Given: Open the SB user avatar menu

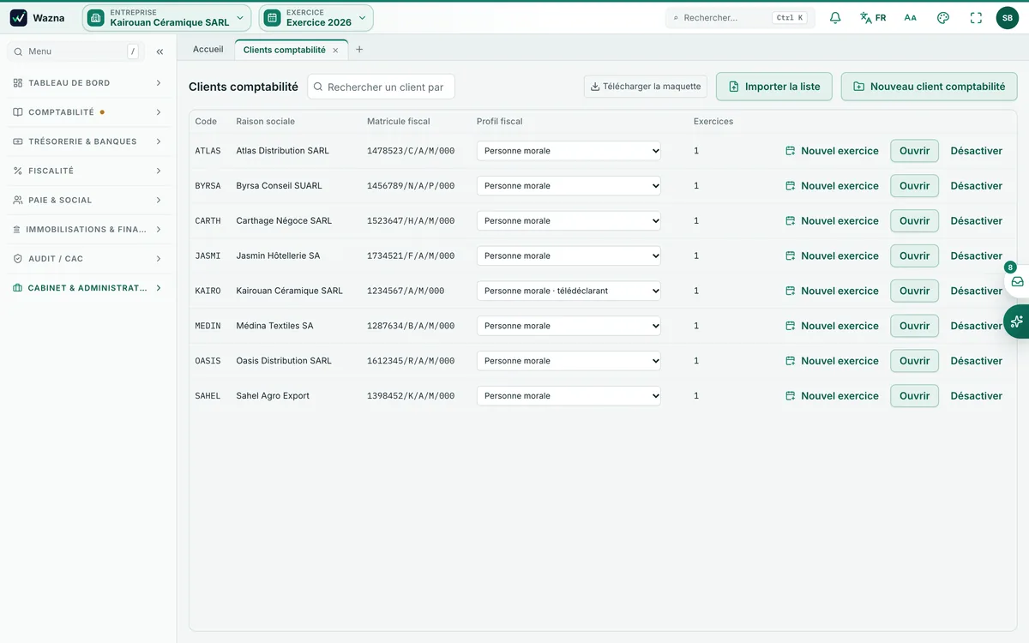Looking at the screenshot, I should click(1008, 18).
